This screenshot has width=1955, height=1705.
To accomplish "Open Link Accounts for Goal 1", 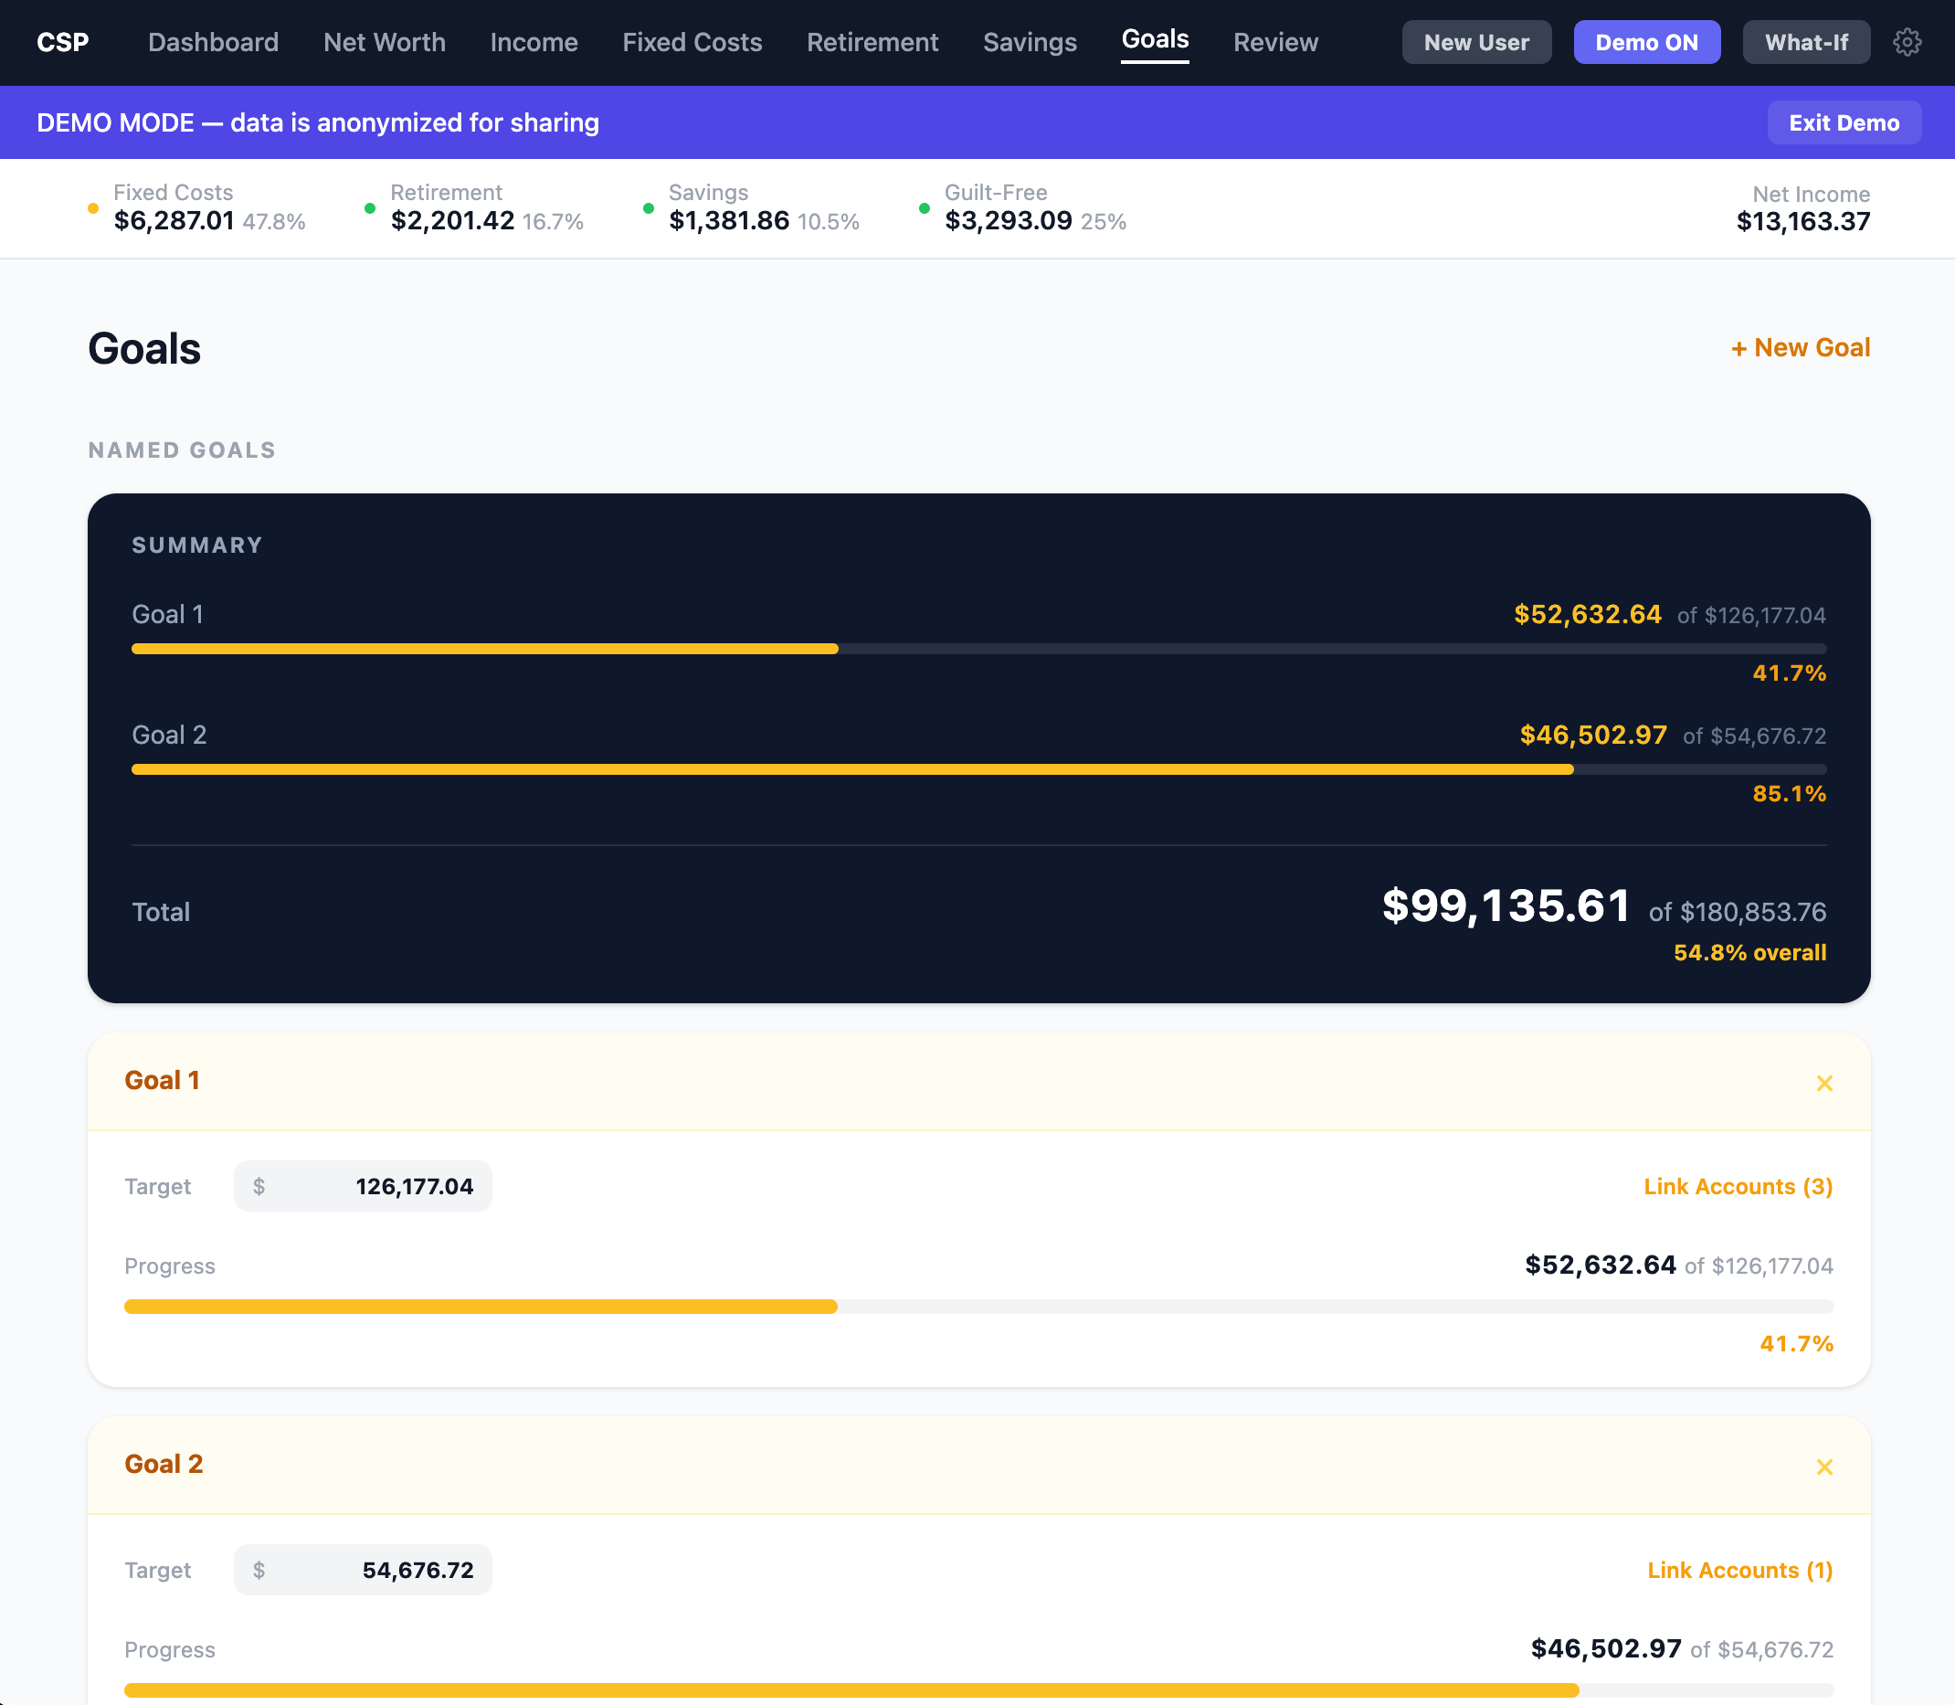I will coord(1738,1186).
